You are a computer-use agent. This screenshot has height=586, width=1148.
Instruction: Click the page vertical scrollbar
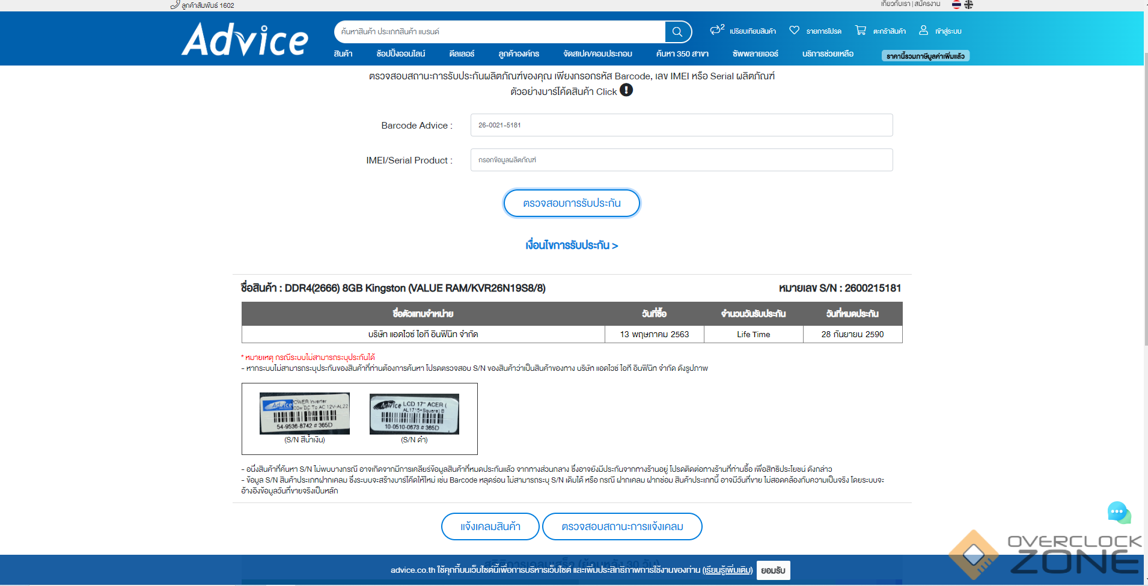point(1146,198)
